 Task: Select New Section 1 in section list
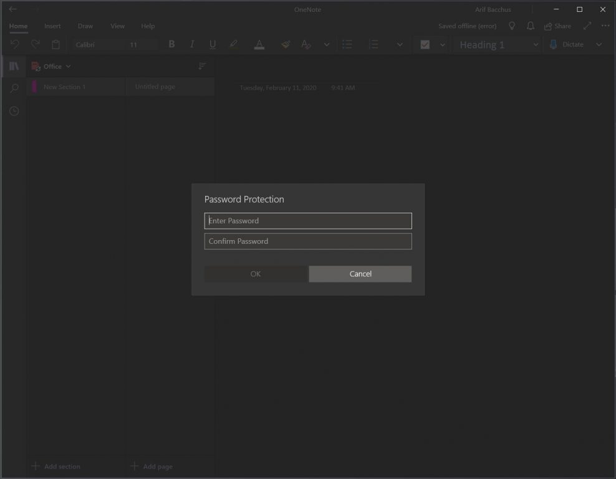76,87
